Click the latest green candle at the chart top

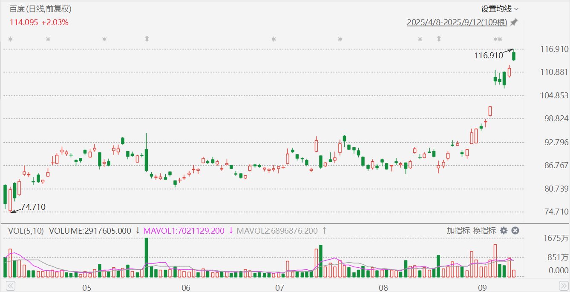coord(514,55)
